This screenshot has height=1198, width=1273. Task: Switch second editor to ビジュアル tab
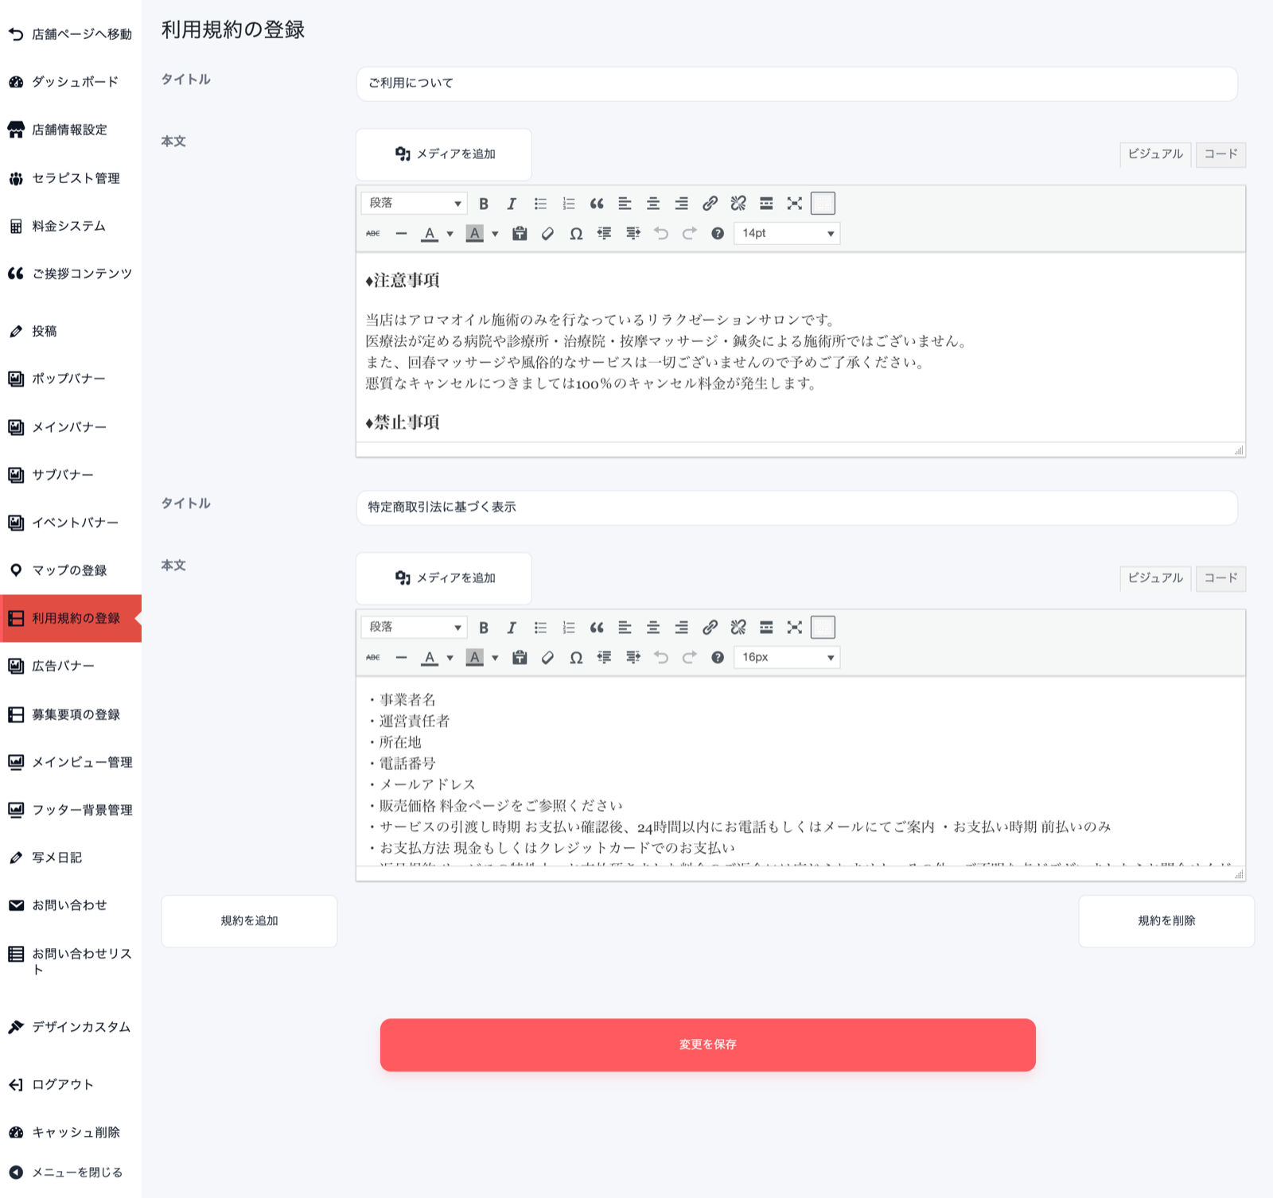click(x=1155, y=578)
